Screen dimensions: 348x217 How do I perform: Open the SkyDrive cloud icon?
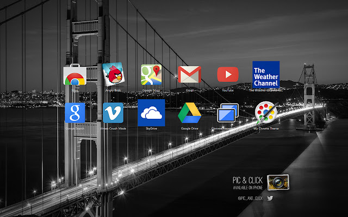151,113
